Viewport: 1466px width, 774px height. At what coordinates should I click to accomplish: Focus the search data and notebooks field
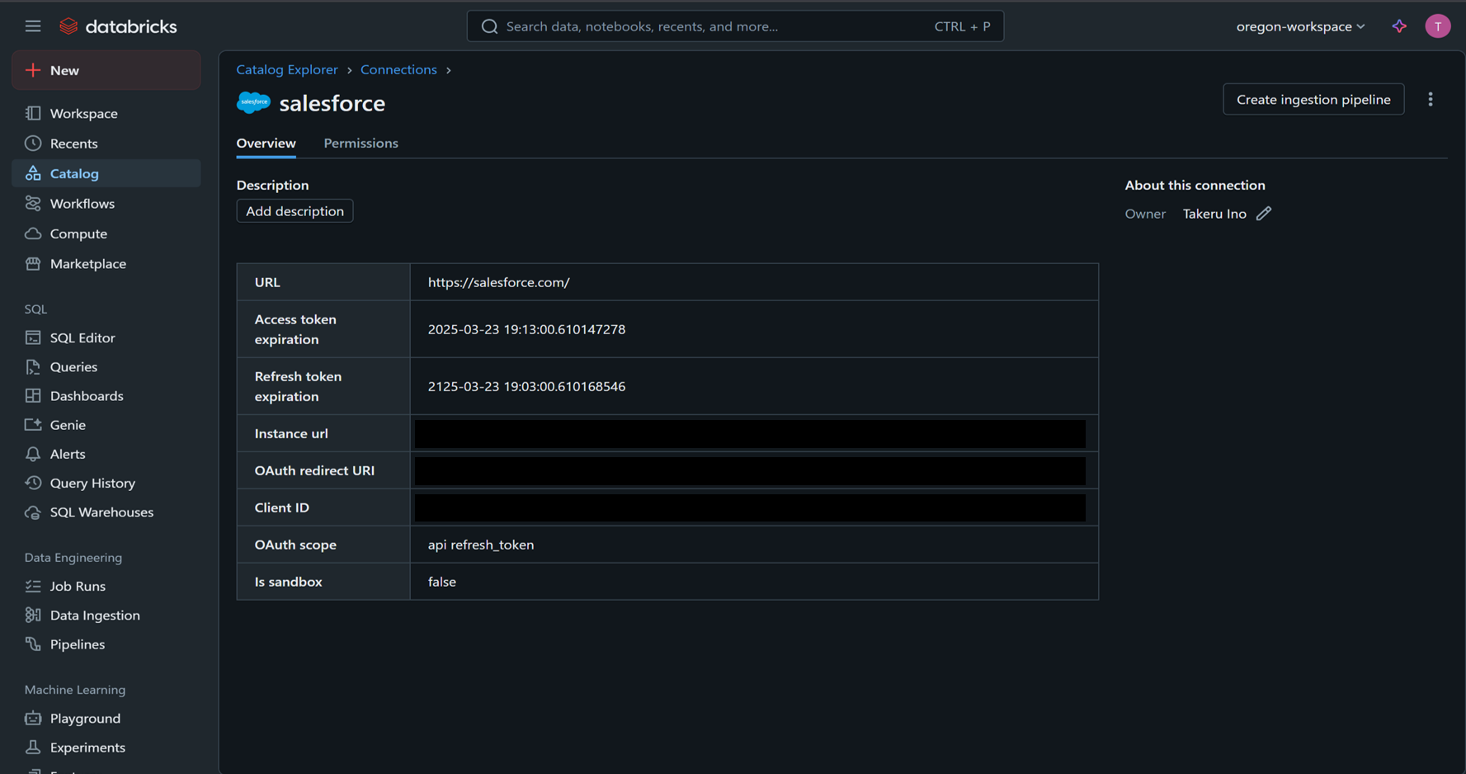click(x=735, y=26)
